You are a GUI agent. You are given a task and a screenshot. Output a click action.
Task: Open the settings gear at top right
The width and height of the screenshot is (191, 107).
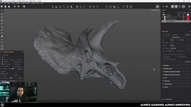coord(189,7)
